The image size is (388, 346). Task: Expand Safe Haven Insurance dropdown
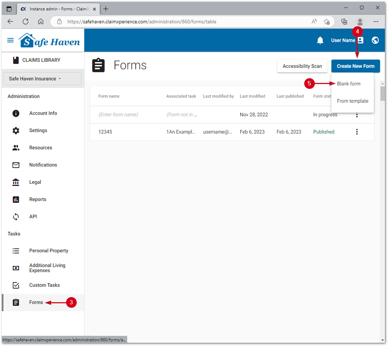42,79
